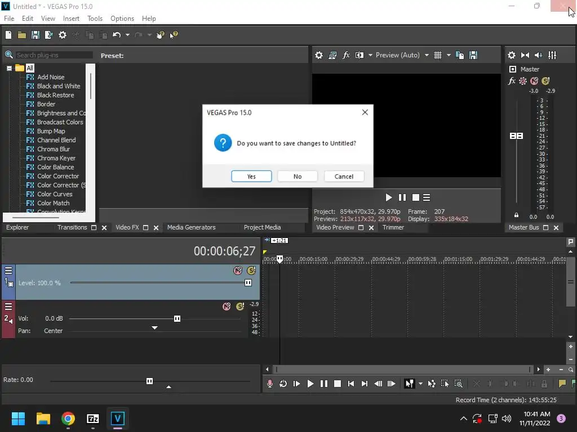Image resolution: width=577 pixels, height=432 pixels.
Task: Toggle split screen view icon
Action: [359, 55]
